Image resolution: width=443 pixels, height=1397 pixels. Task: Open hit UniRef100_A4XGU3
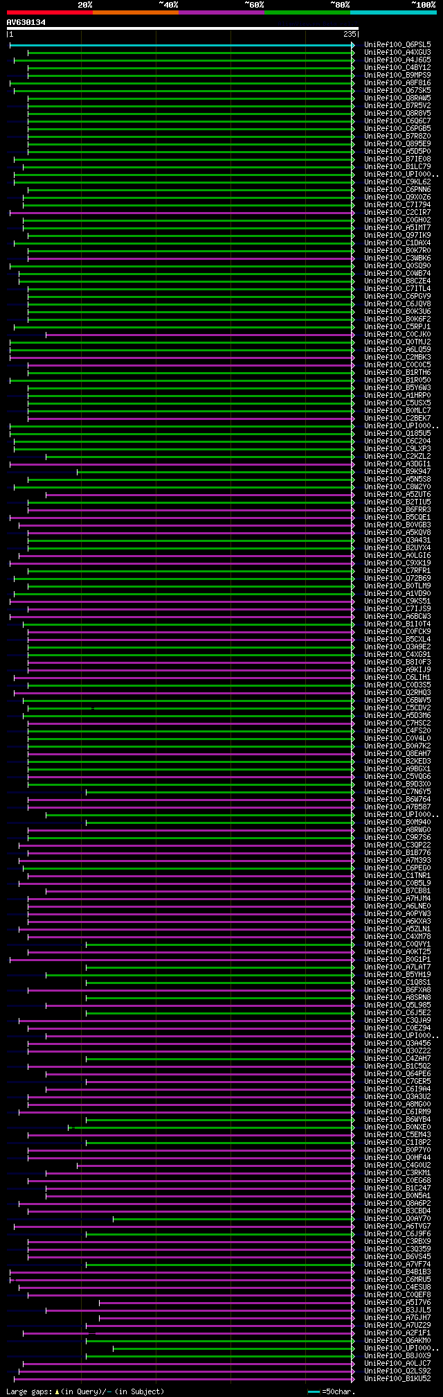coord(397,53)
